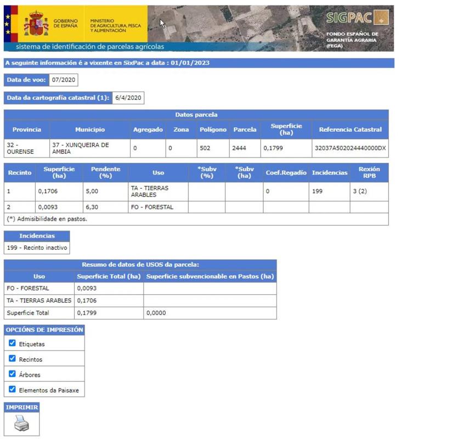Viewport: 458px width, 439px height.
Task: Click Fondo Español de Garantía Agraria text
Action: [352, 40]
